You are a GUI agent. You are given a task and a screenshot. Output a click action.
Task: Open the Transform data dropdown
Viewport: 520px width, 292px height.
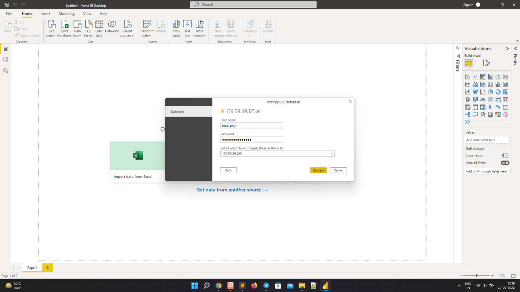tap(147, 28)
